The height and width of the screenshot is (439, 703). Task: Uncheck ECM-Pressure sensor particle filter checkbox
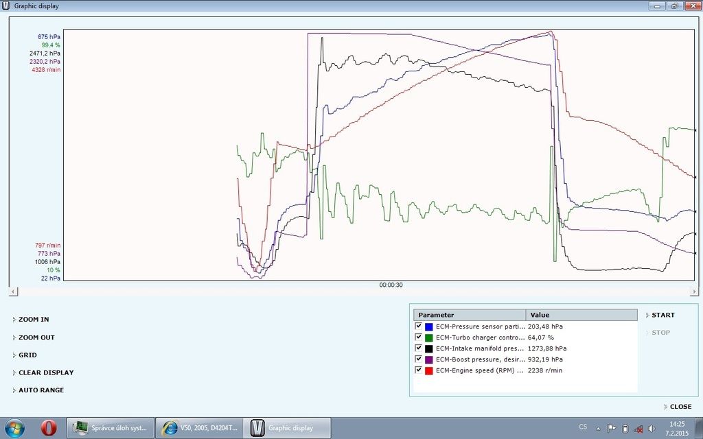(419, 326)
